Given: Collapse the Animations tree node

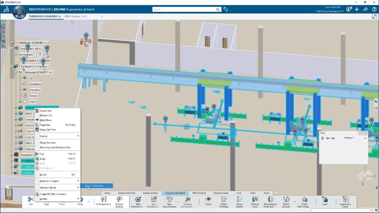Looking at the screenshot, I should [x=16, y=54].
